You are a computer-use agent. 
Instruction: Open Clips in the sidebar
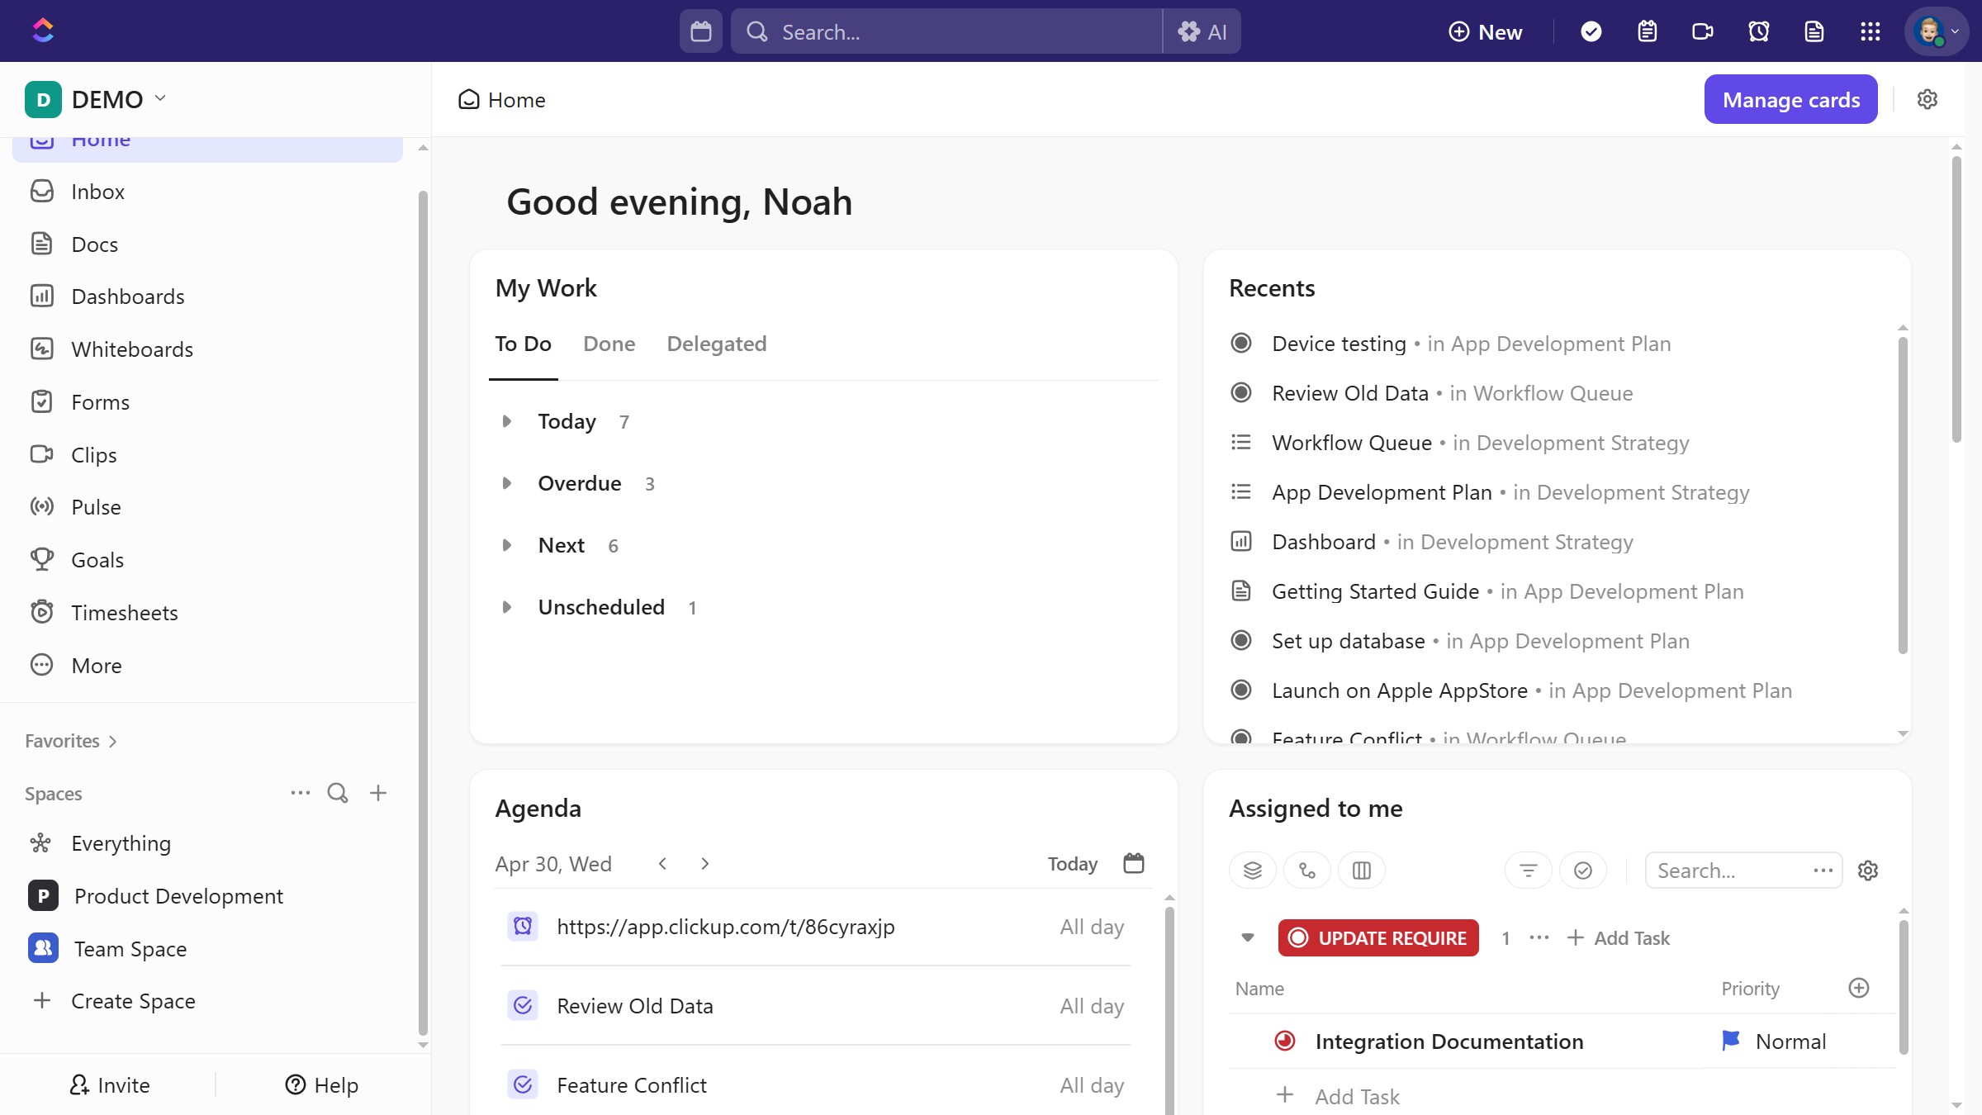[x=206, y=455]
